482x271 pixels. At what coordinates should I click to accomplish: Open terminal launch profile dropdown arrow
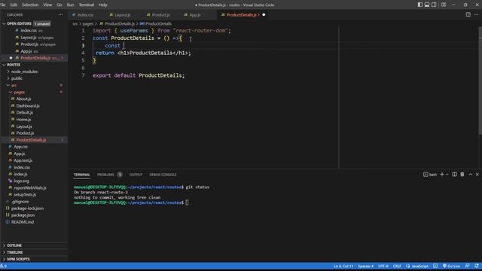point(447,174)
